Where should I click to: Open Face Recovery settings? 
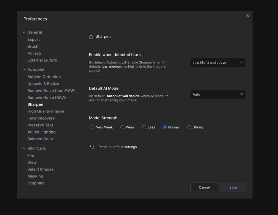click(x=41, y=118)
